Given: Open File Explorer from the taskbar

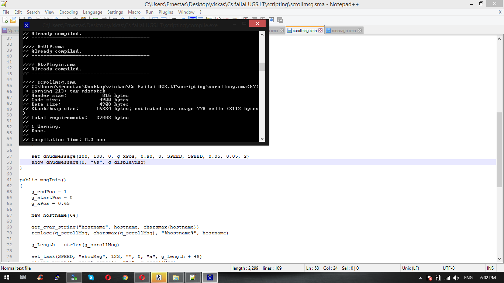Looking at the screenshot, I should click(x=176, y=277).
